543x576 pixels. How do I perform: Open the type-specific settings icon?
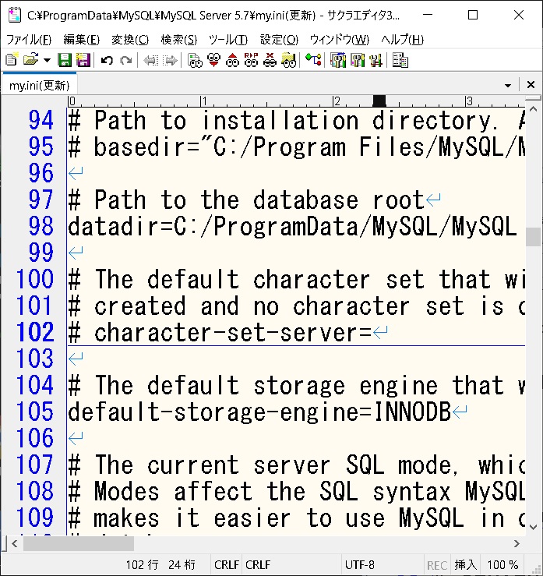358,60
